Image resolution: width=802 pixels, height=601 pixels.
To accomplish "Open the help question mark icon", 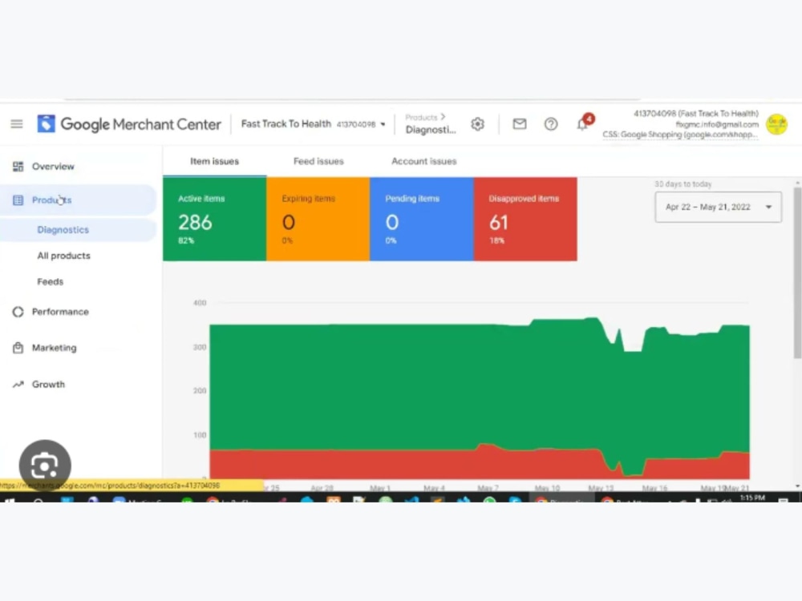I will 551,123.
